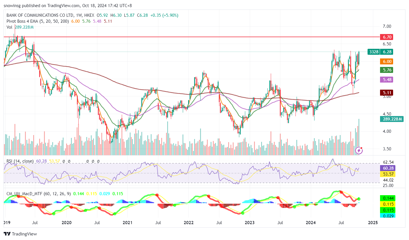Click the purple lightning bolt icon on chart
This screenshot has width=409, height=240.
coord(359,150)
